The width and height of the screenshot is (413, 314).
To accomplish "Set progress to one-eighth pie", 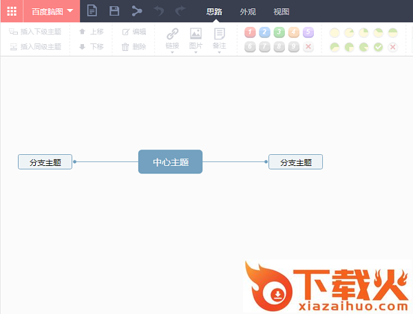I will [349, 32].
